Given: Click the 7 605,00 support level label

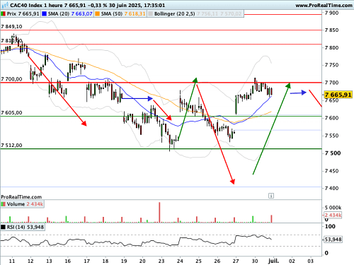Looking at the screenshot, I should coord(11,113).
